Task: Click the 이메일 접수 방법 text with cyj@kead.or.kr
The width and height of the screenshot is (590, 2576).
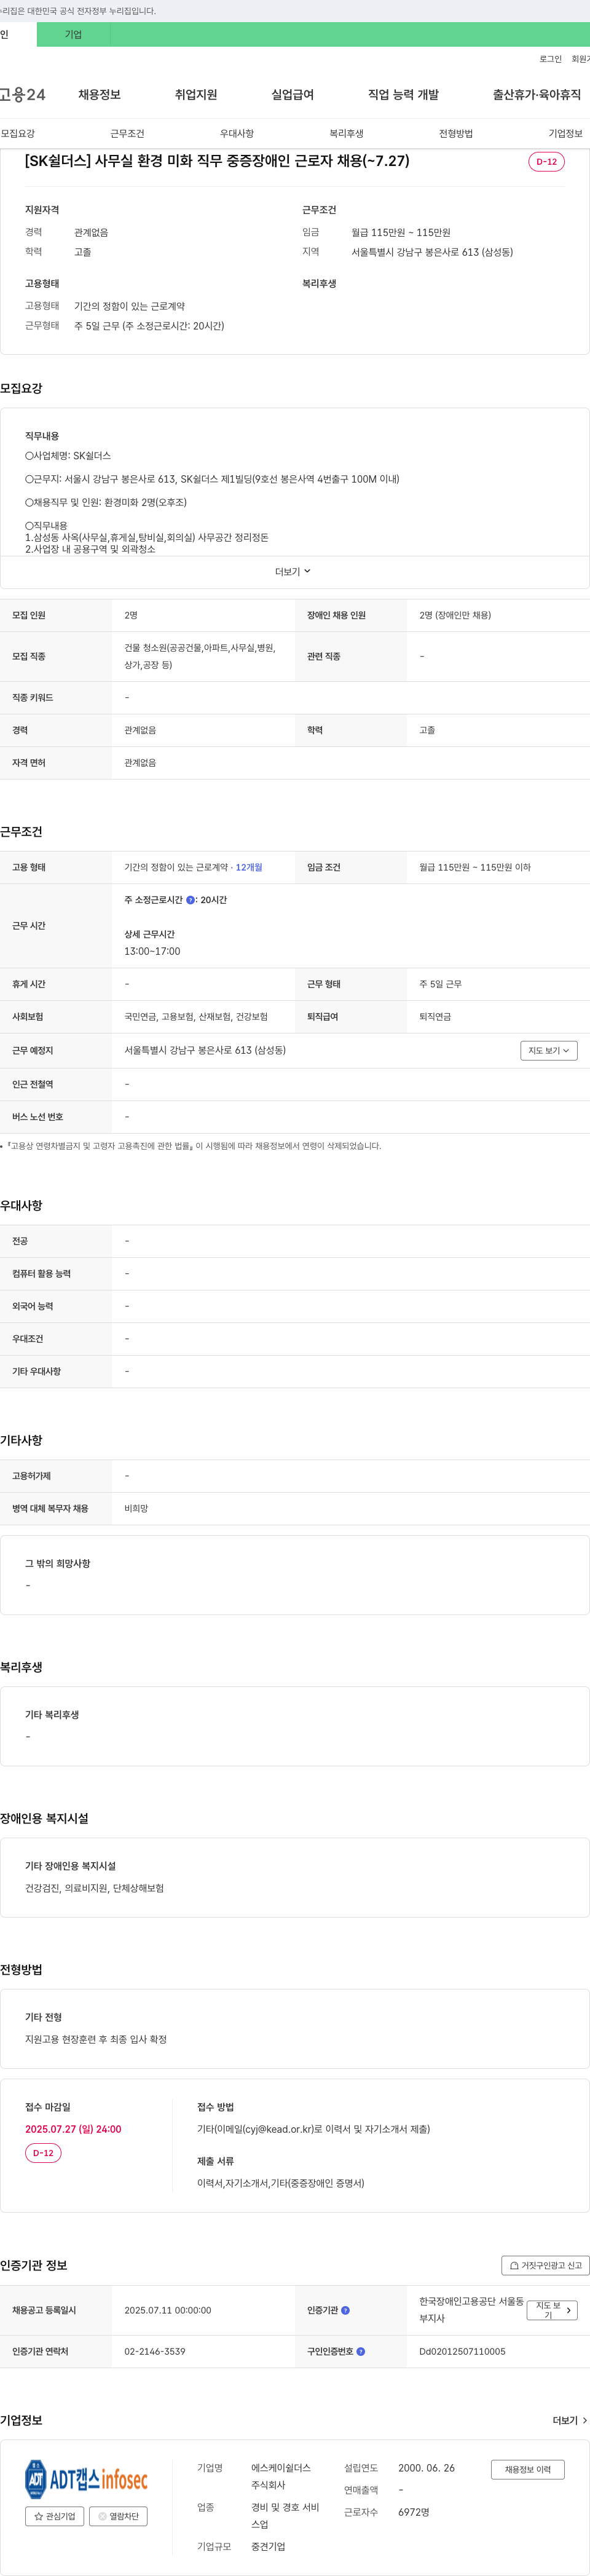Action: 314,2129
